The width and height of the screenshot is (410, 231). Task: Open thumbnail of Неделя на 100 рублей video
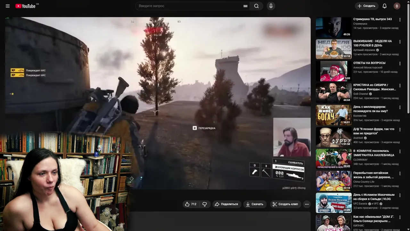(333, 49)
